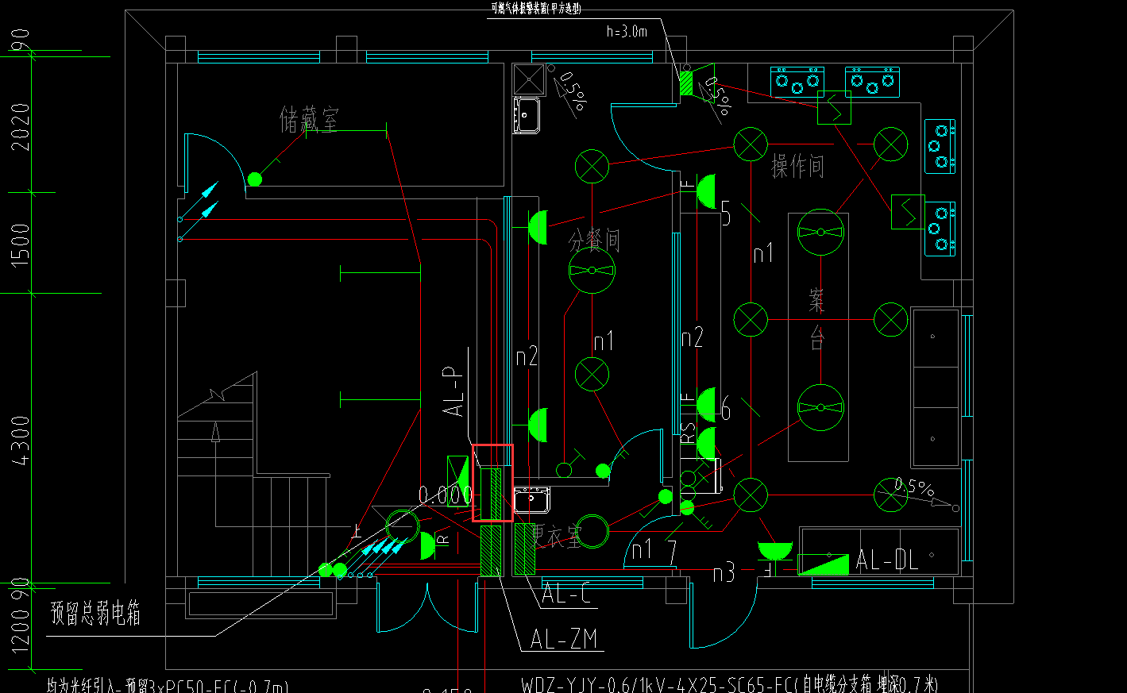
Task: Click the n1 7 circuit label
Action: pos(654,550)
